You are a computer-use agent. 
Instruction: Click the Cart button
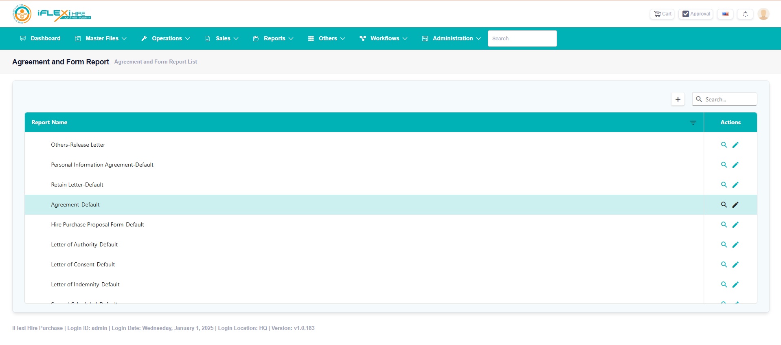tap(662, 14)
